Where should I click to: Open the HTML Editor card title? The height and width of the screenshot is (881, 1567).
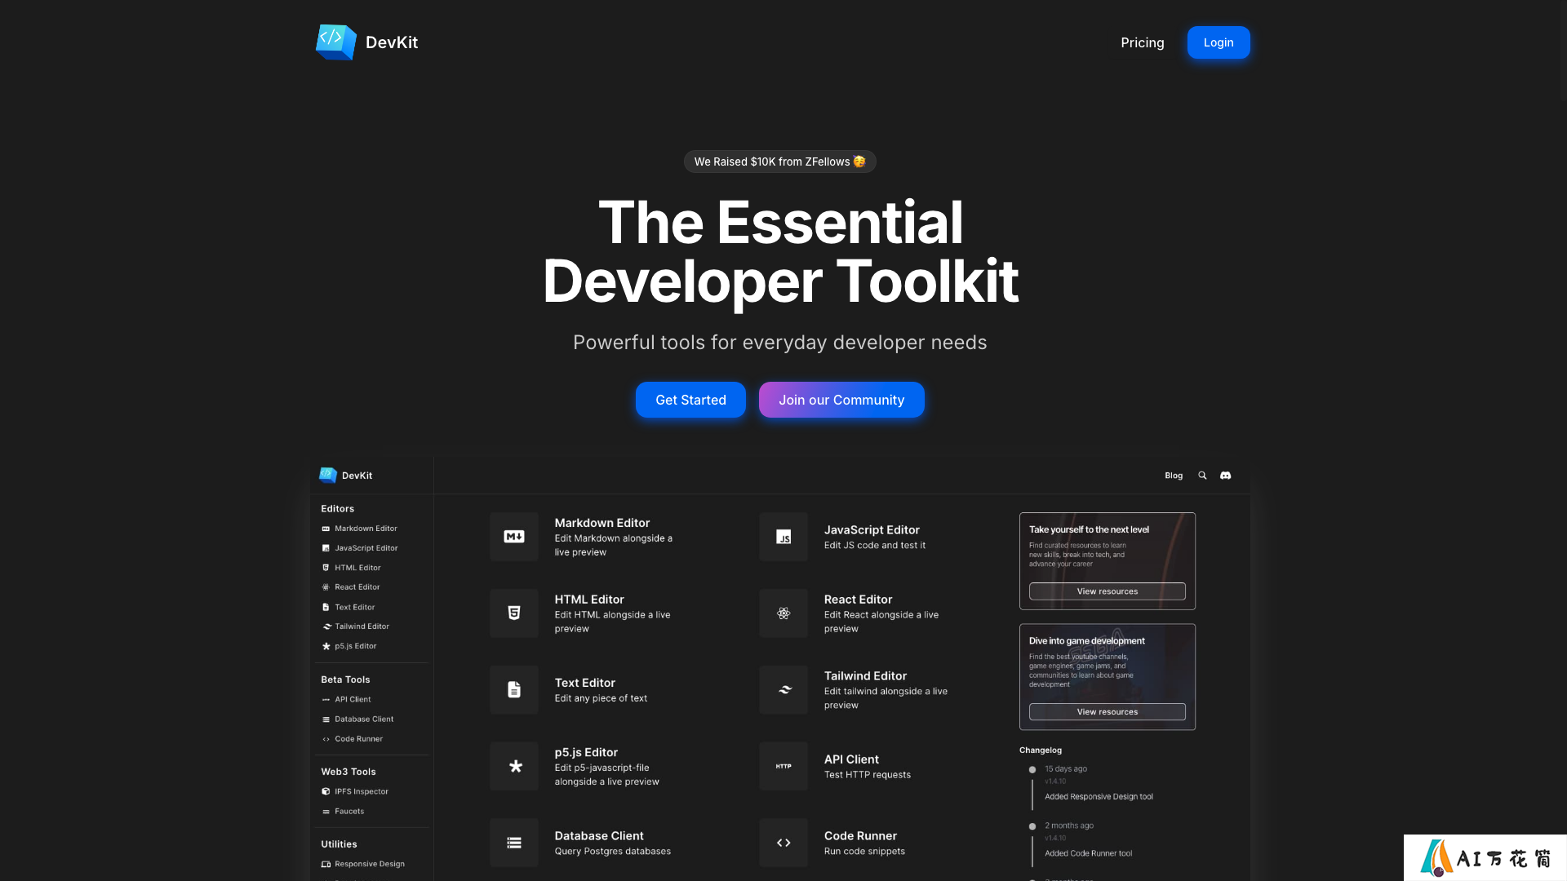589,600
